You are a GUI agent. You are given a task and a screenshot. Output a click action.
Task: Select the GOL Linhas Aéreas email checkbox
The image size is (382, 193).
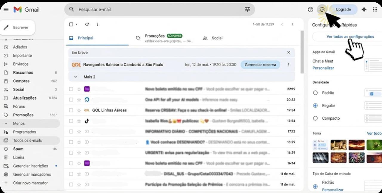[x=71, y=110]
